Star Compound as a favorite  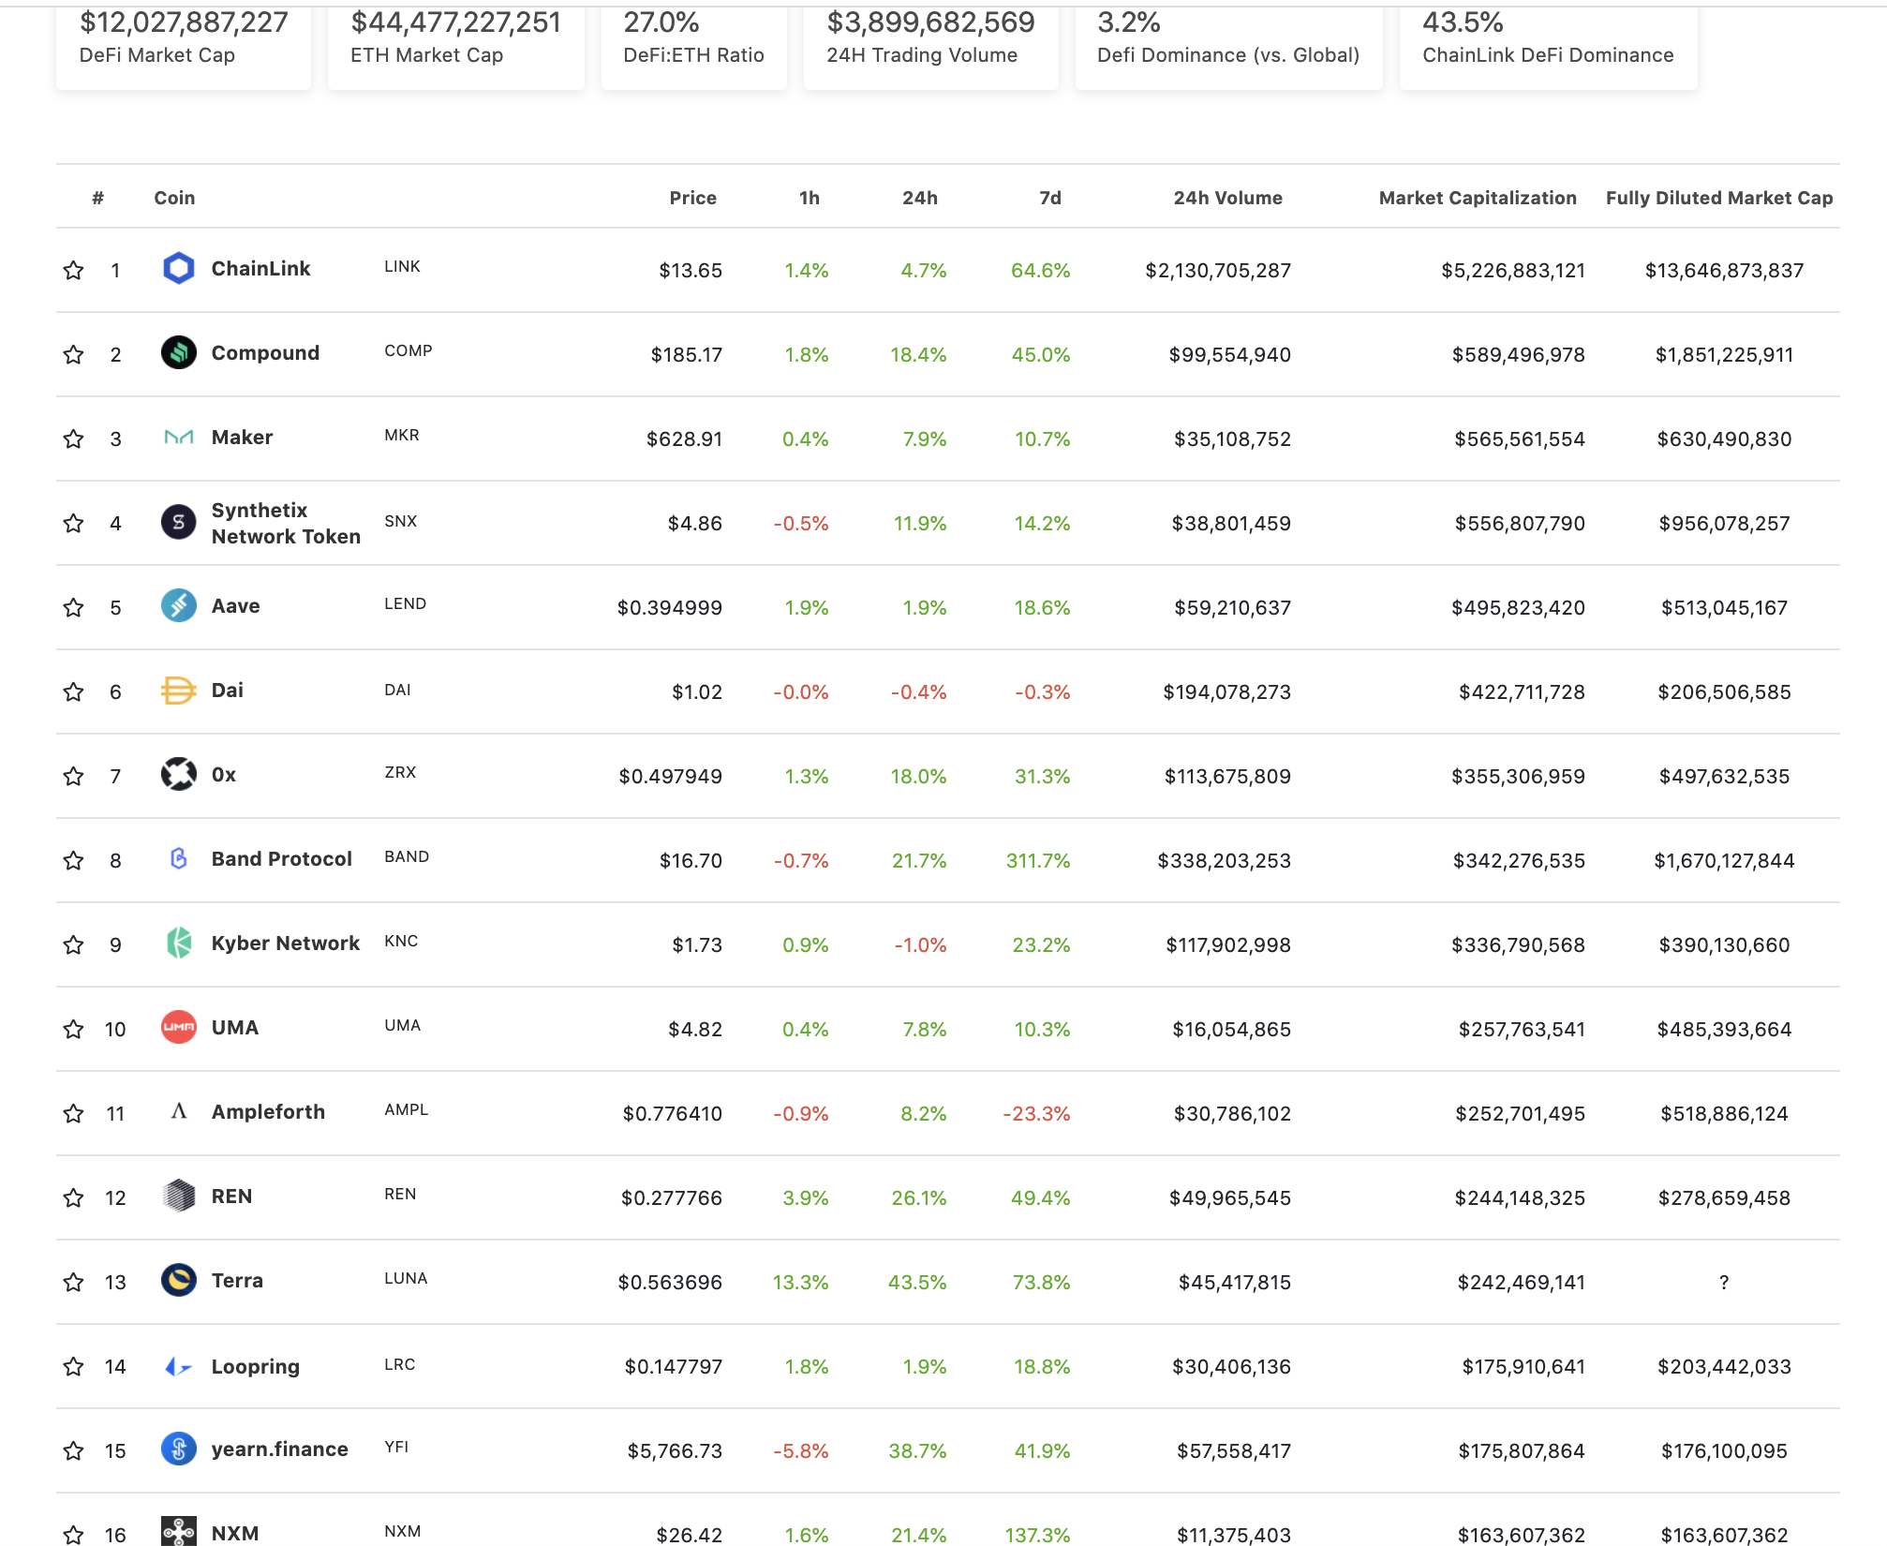pyautogui.click(x=73, y=355)
